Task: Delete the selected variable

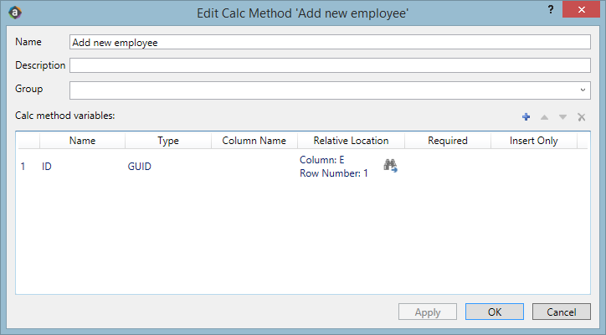Action: coord(581,117)
